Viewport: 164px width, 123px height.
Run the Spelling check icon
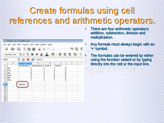72,49
